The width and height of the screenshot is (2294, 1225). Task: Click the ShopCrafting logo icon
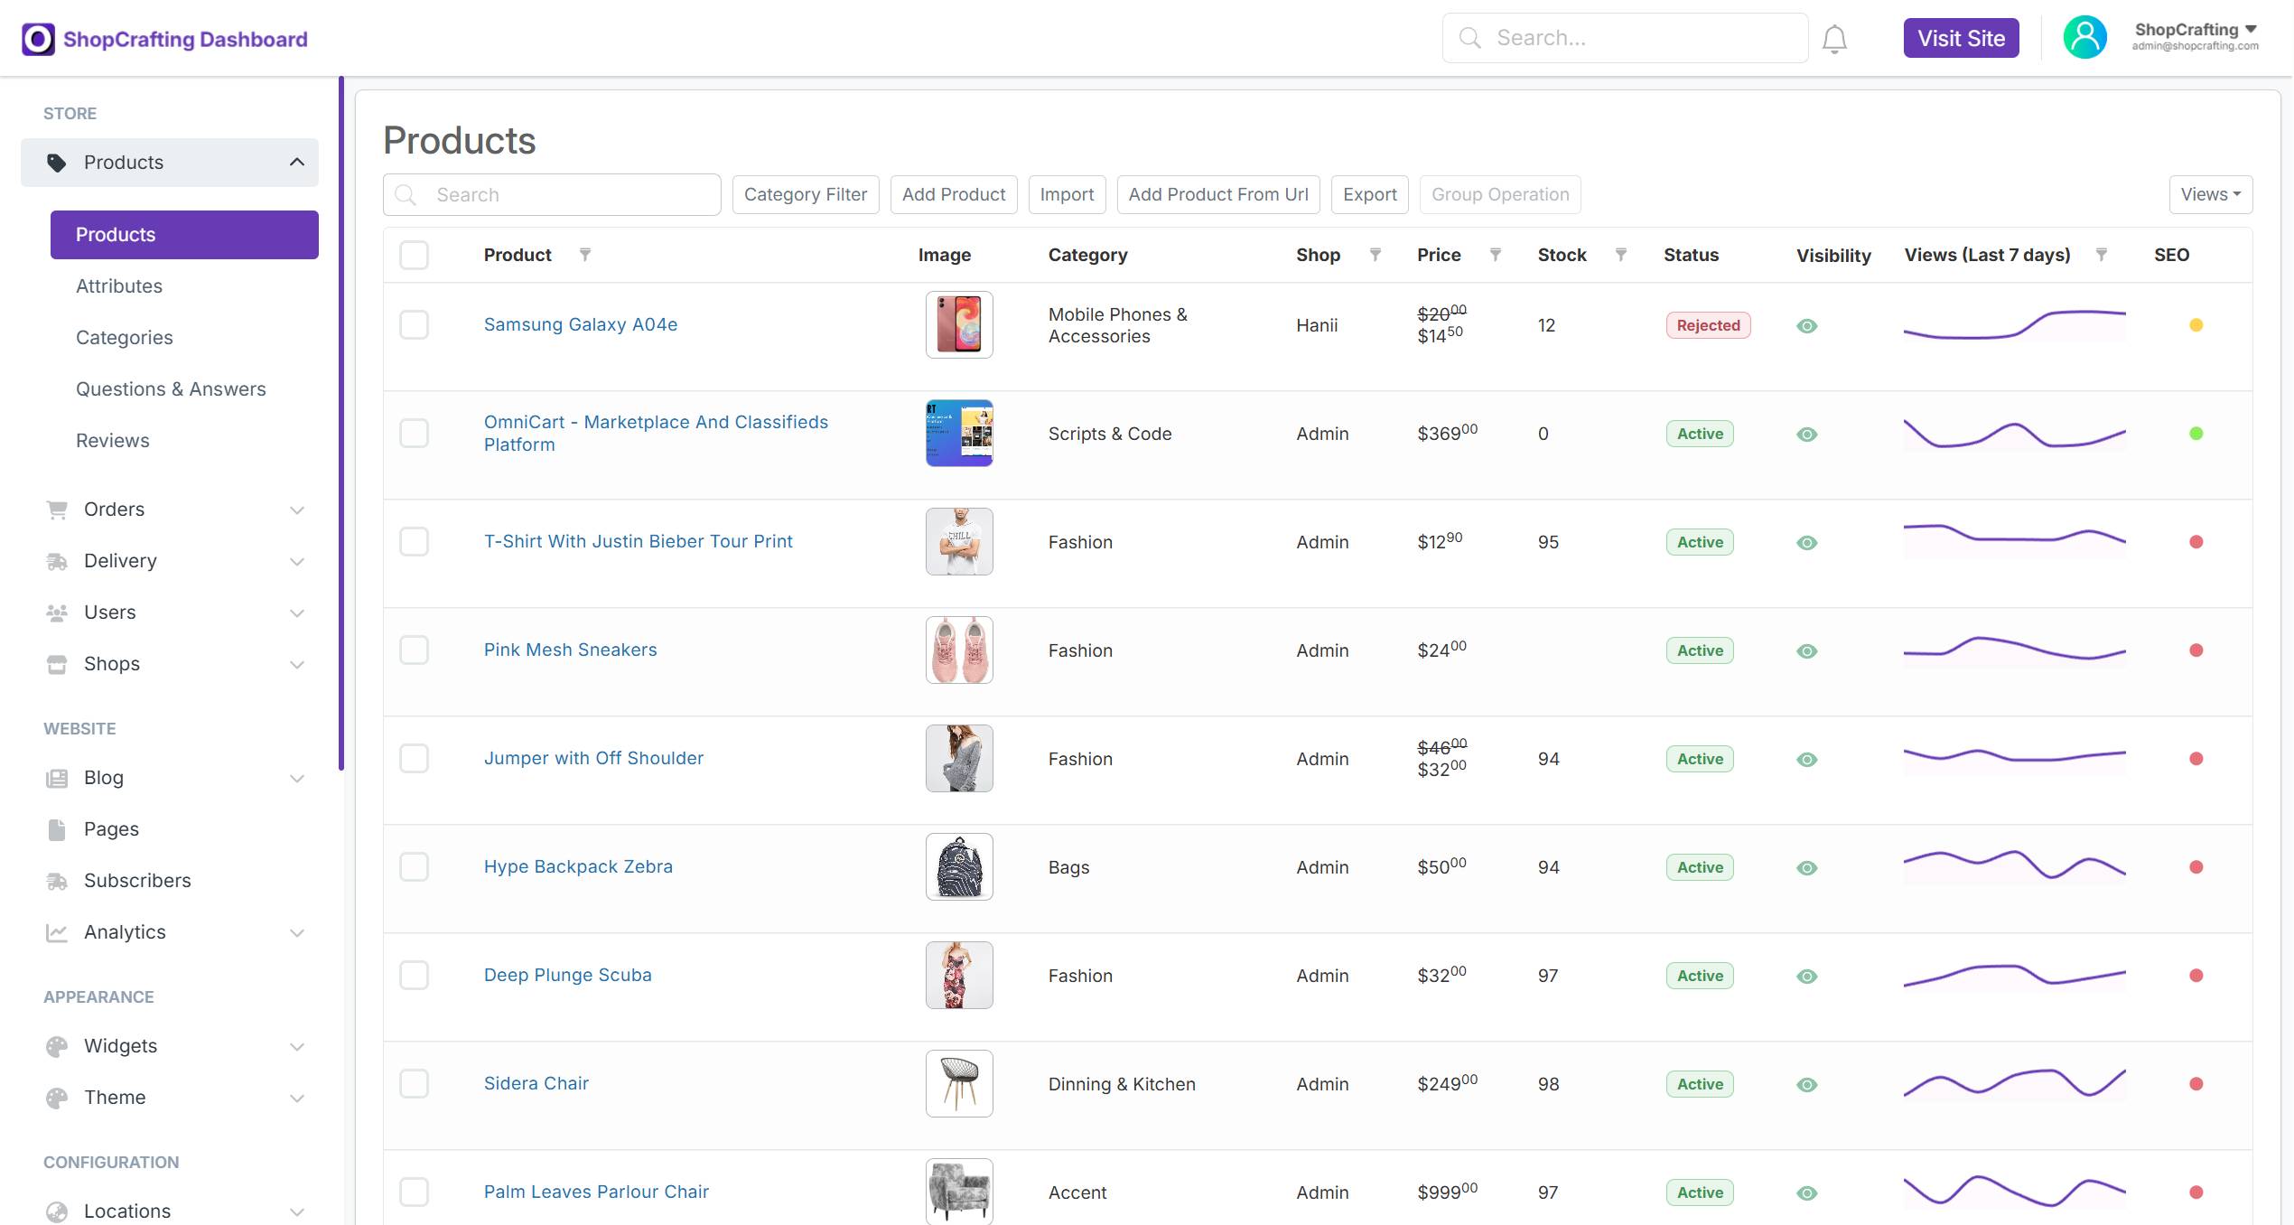[x=38, y=39]
